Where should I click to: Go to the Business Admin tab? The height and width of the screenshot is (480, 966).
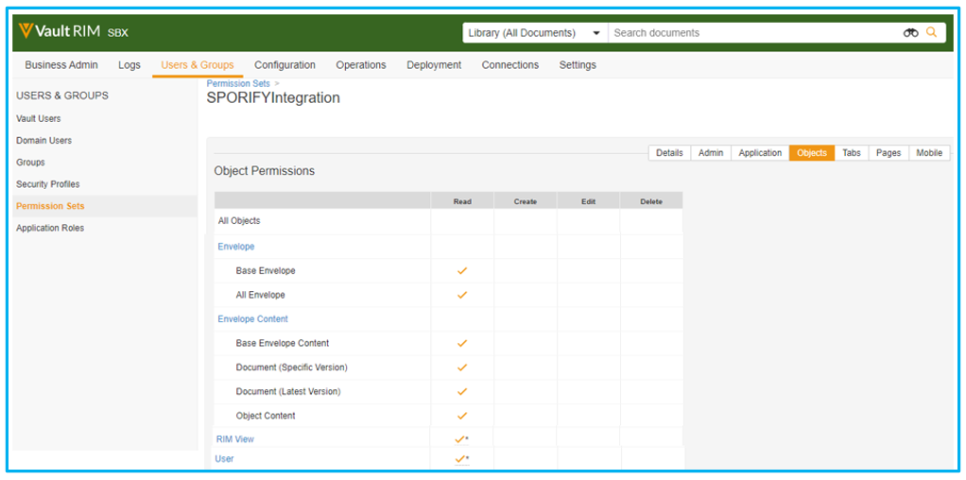pyautogui.click(x=61, y=65)
